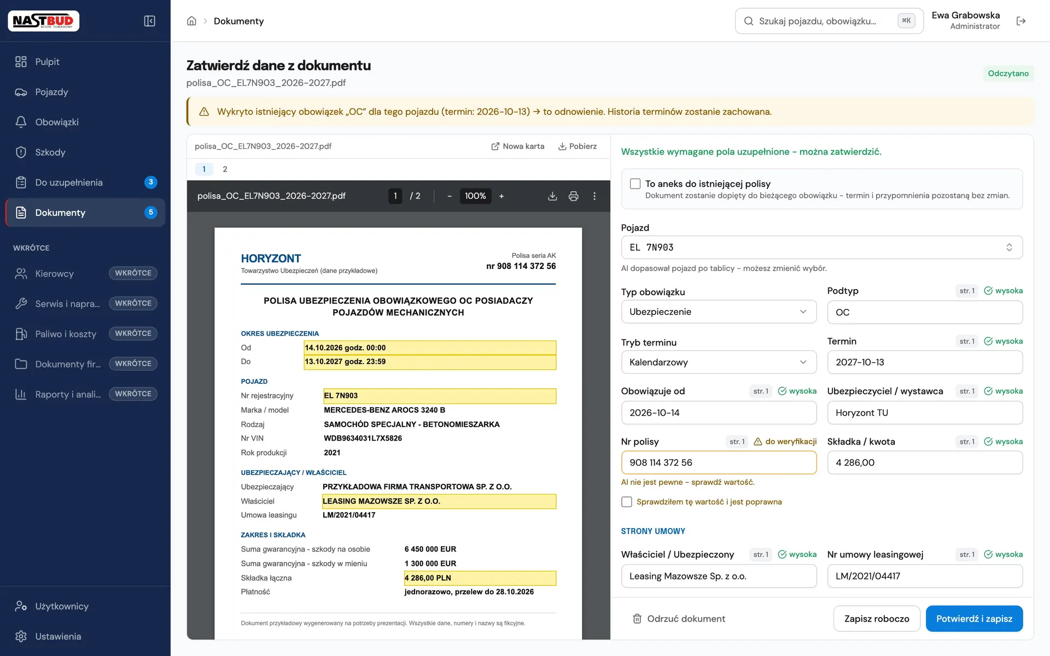The image size is (1050, 656).
Task: Click the 100% zoom level box
Action: [x=475, y=196]
